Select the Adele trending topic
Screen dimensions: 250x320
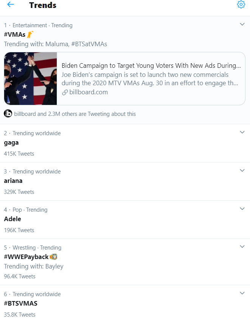coord(12,219)
